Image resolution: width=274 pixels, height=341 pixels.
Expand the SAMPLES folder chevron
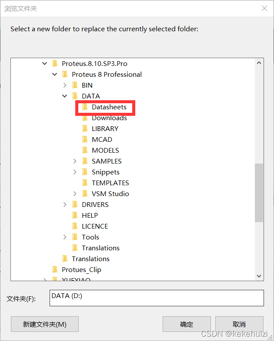coord(75,161)
